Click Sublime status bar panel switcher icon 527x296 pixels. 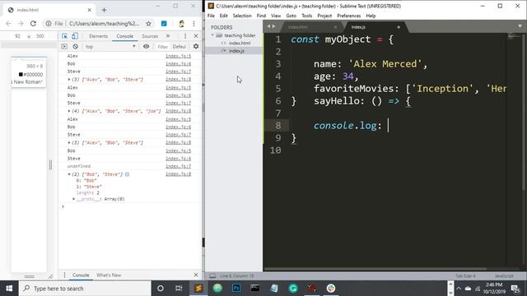pos(212,276)
